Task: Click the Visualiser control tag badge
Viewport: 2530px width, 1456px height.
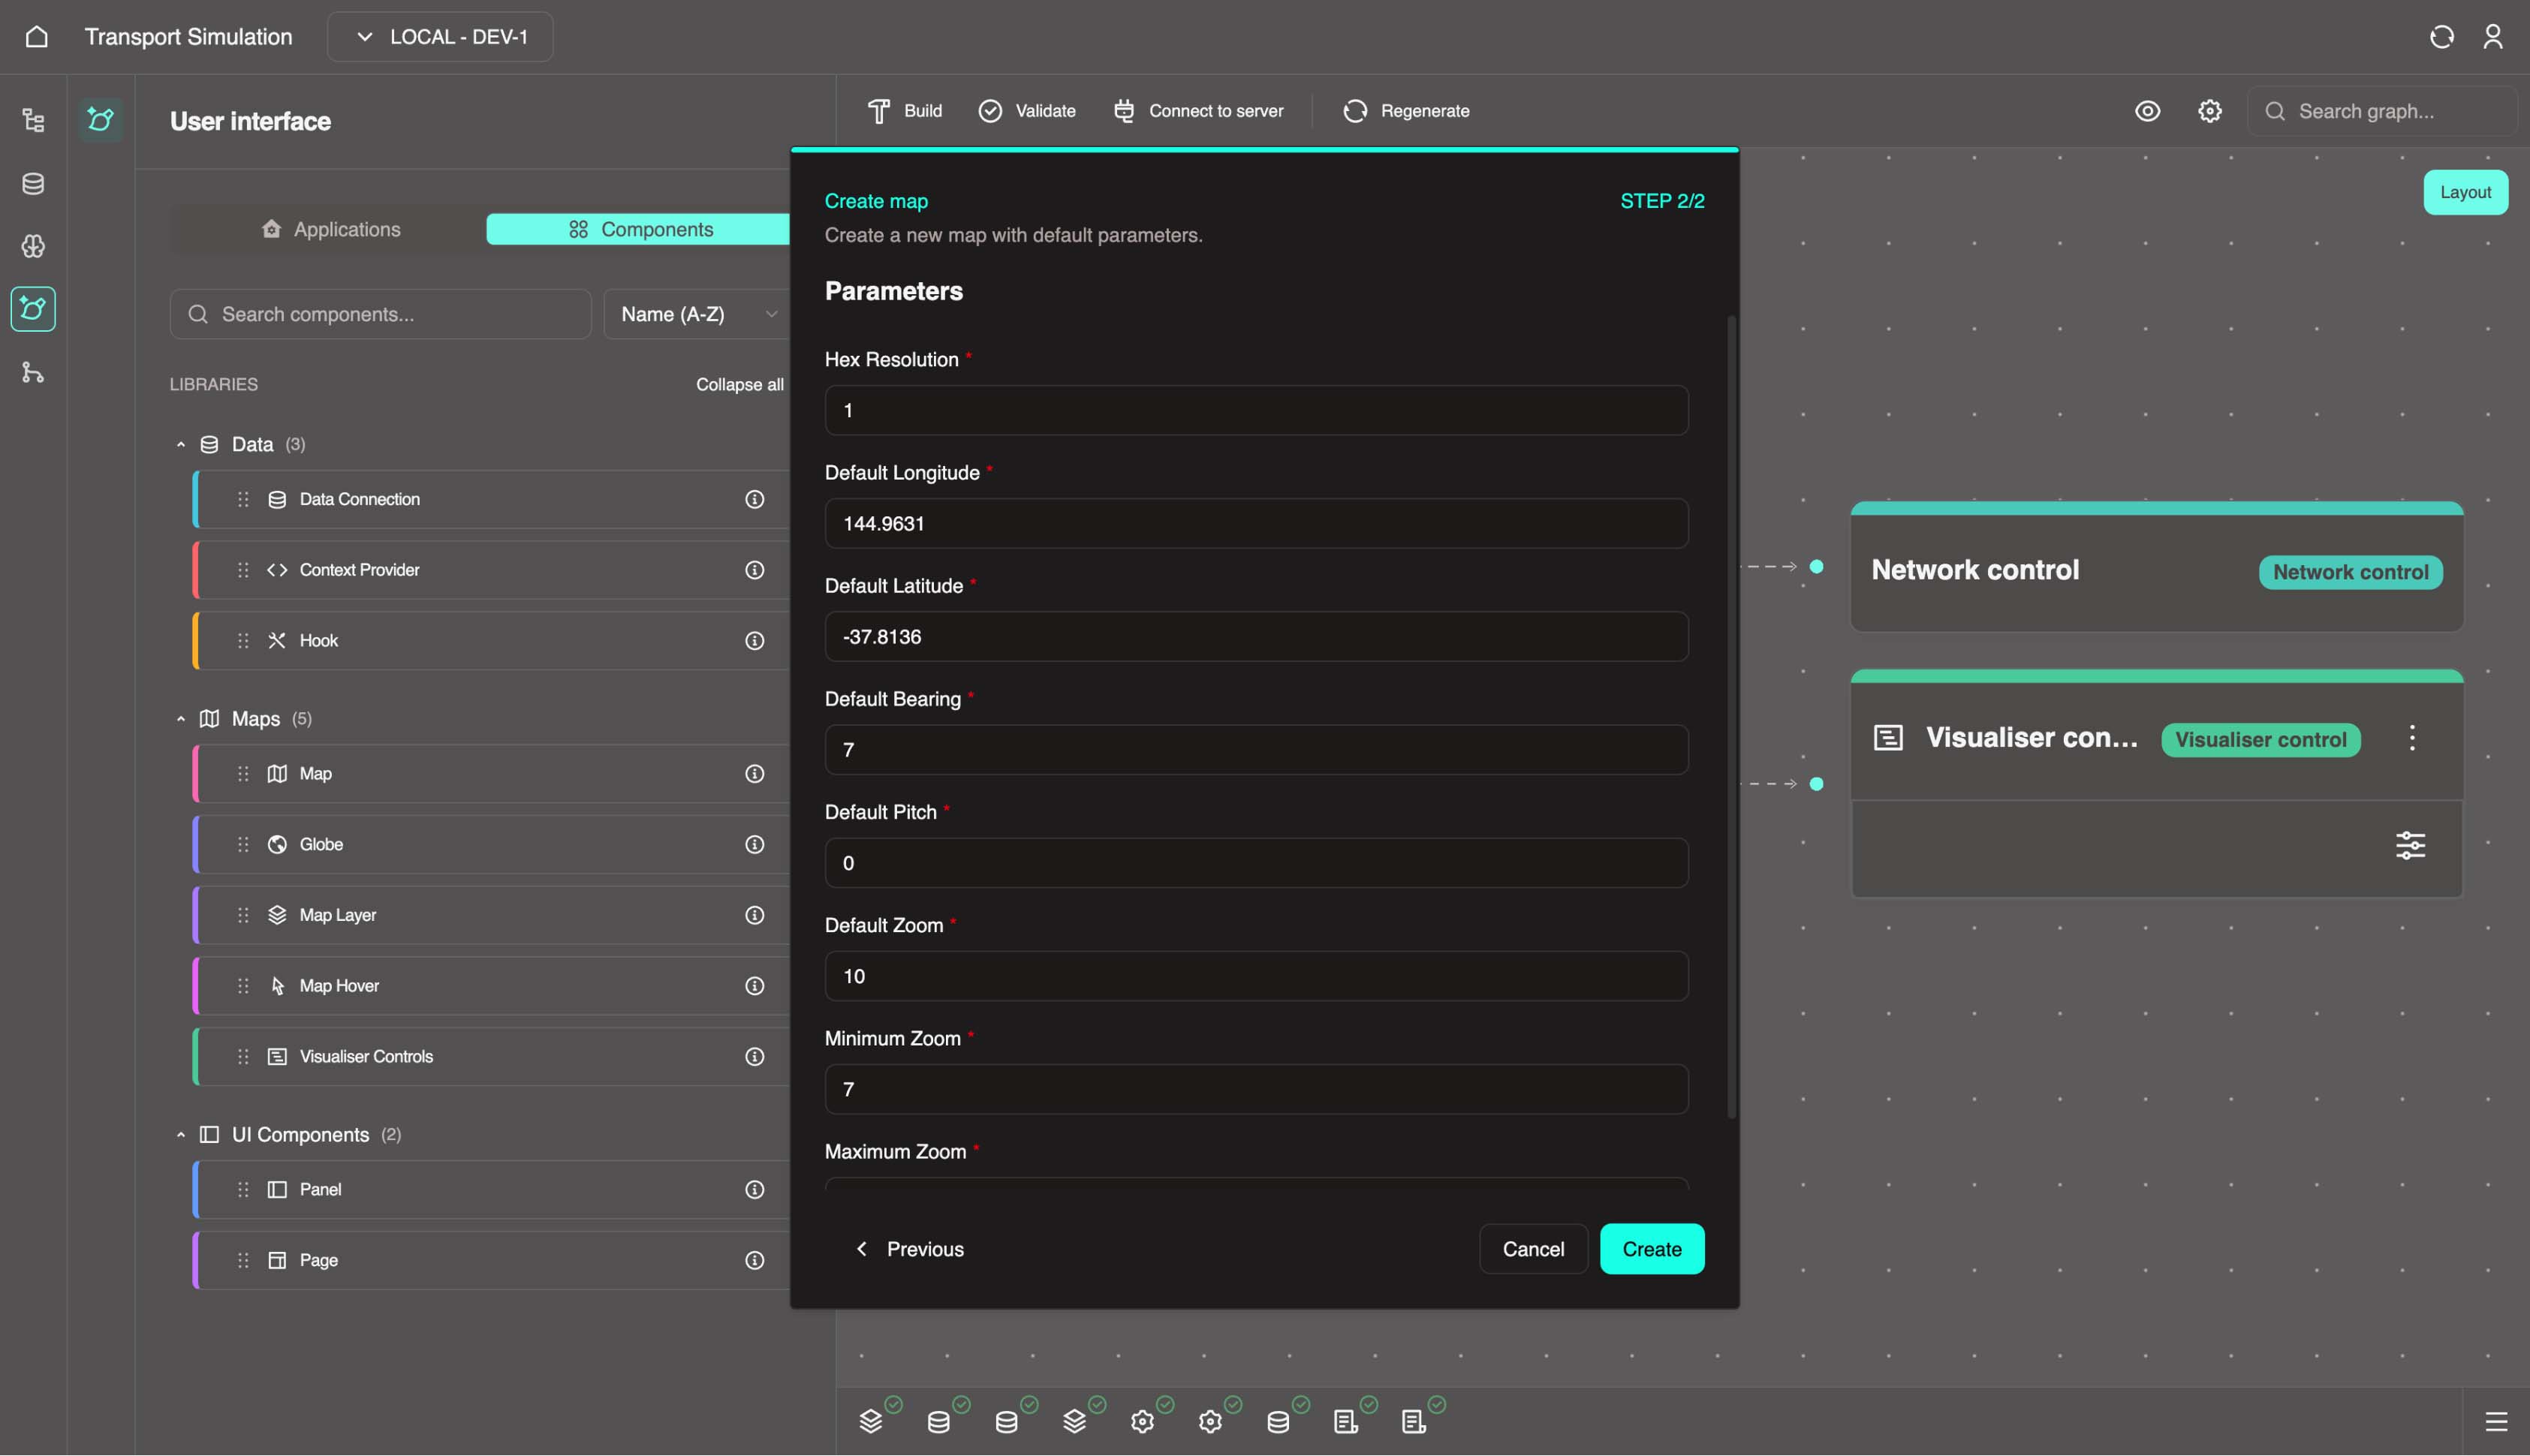Action: tap(2260, 740)
